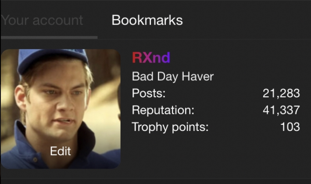Click the red R of the username
The height and width of the screenshot is (184, 311).
click(137, 58)
